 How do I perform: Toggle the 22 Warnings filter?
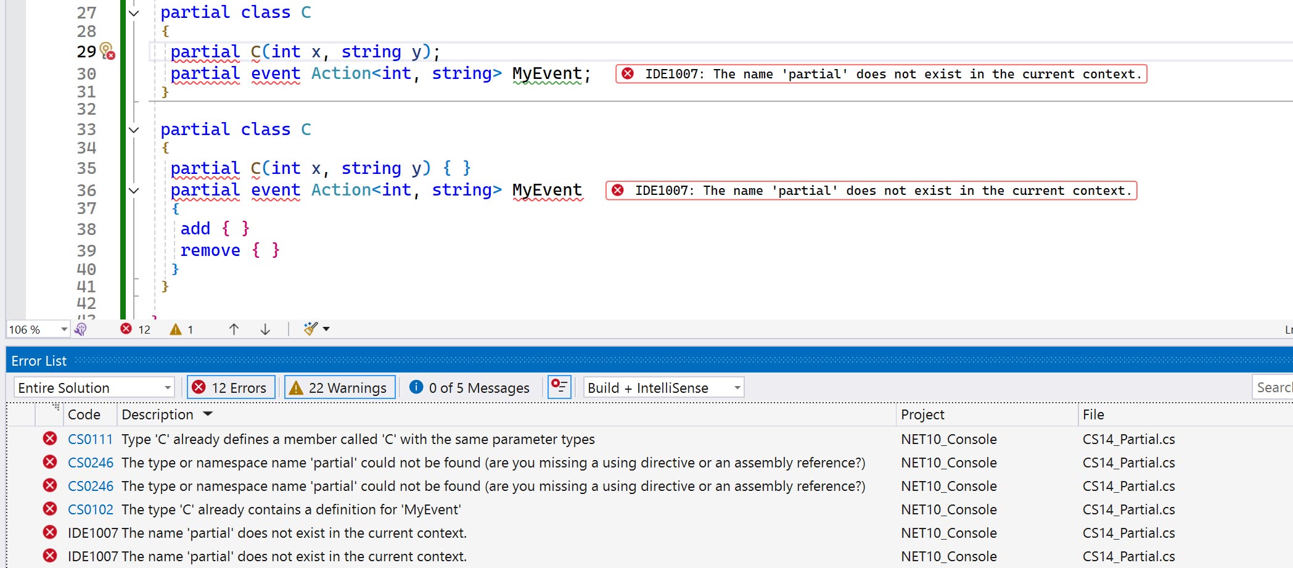tap(339, 388)
